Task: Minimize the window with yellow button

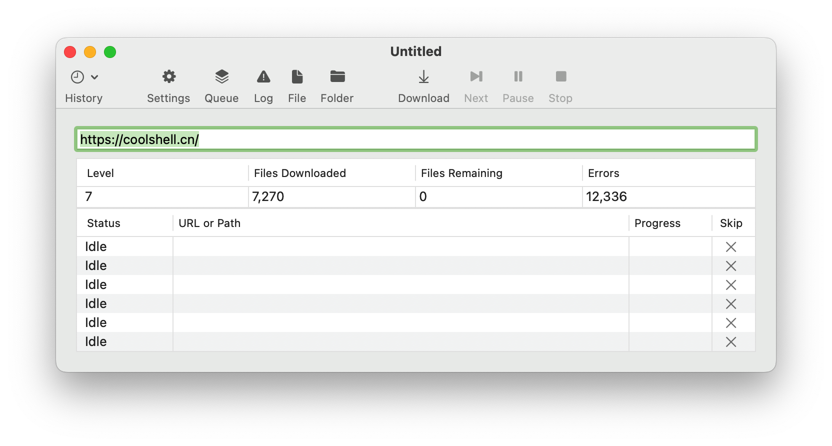Action: point(90,52)
